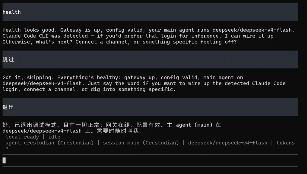Click the 'Just say the word' response line

point(144,83)
